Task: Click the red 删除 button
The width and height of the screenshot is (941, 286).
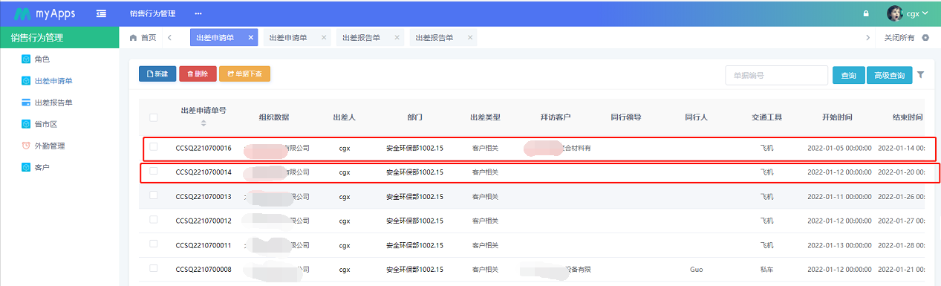Action: tap(198, 74)
